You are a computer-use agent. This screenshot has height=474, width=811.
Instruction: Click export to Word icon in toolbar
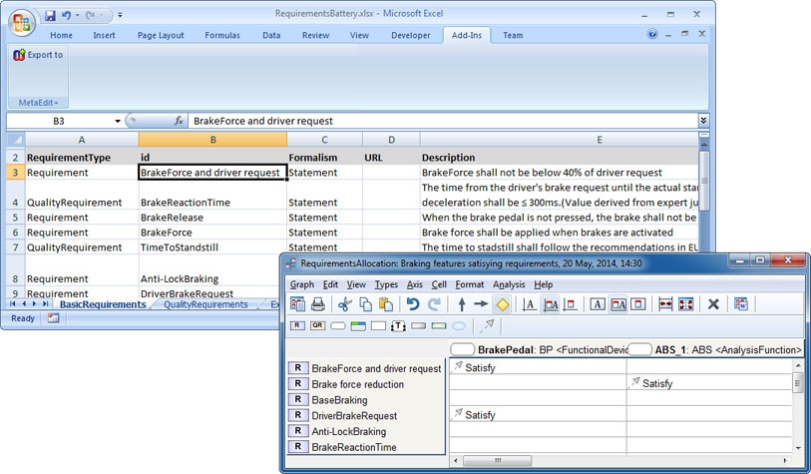740,304
